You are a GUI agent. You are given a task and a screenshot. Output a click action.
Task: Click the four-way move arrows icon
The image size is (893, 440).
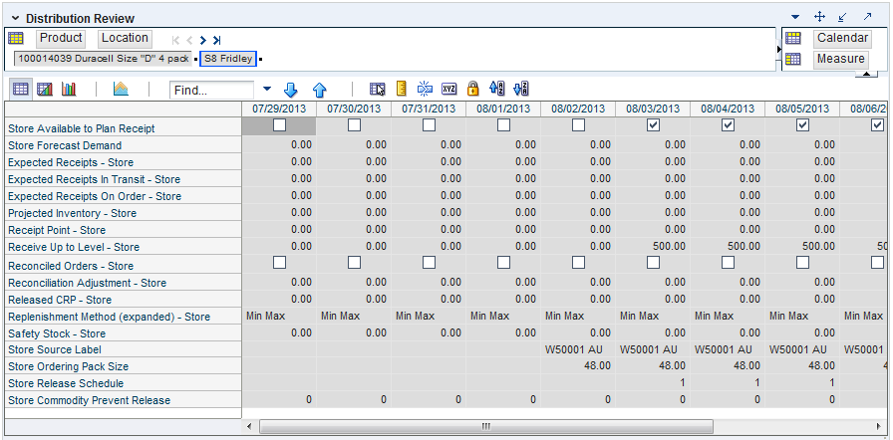(x=820, y=17)
